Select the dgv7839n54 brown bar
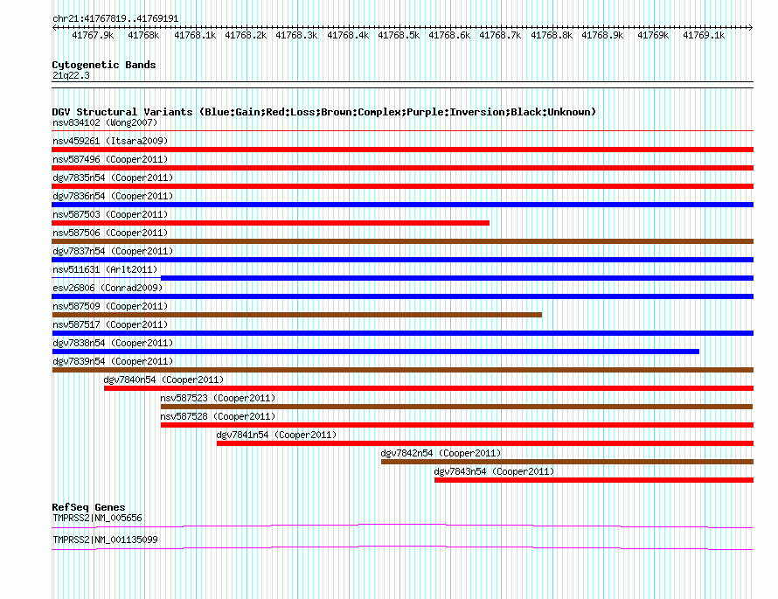This screenshot has height=599, width=778. coord(402,370)
